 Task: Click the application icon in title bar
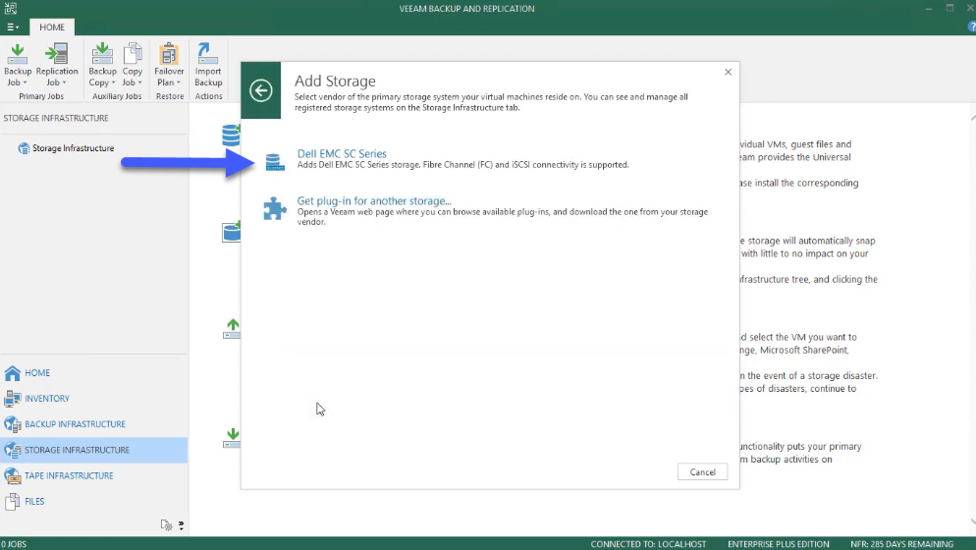(11, 8)
